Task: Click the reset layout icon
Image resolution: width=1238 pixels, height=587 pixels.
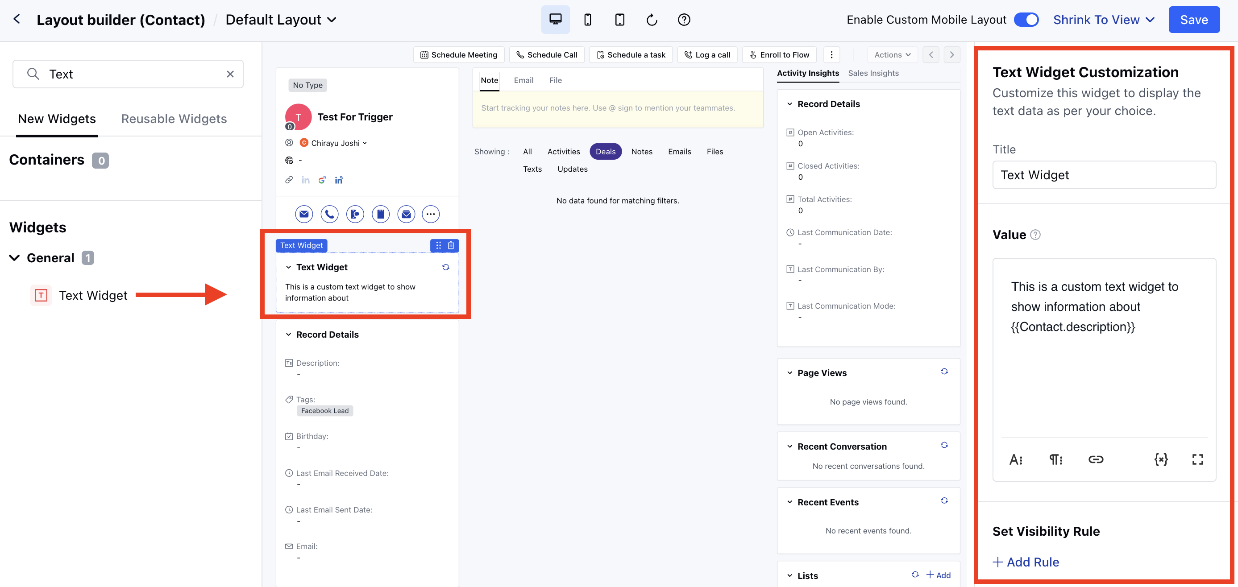Action: [651, 20]
